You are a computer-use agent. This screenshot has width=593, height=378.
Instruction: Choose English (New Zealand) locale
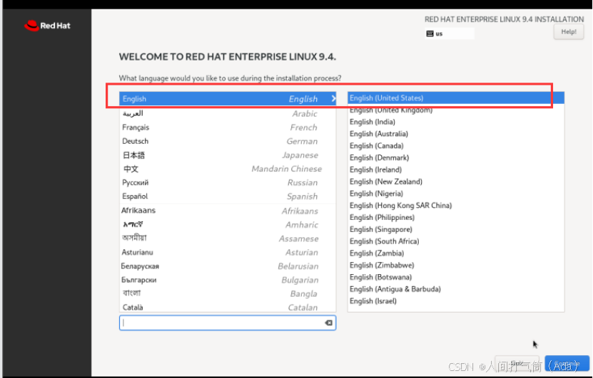[456, 182]
